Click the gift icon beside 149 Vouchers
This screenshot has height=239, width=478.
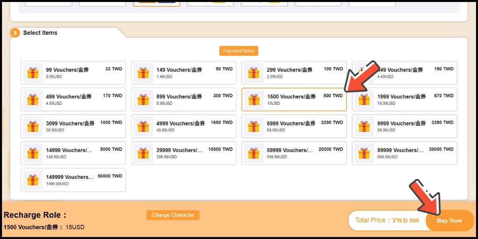click(x=143, y=73)
